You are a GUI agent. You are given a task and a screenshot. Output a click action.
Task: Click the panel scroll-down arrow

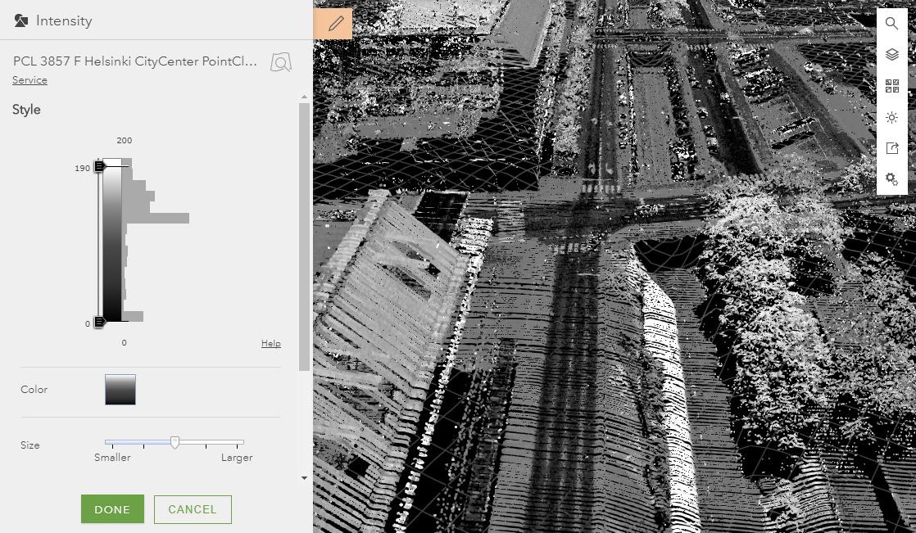click(x=304, y=478)
